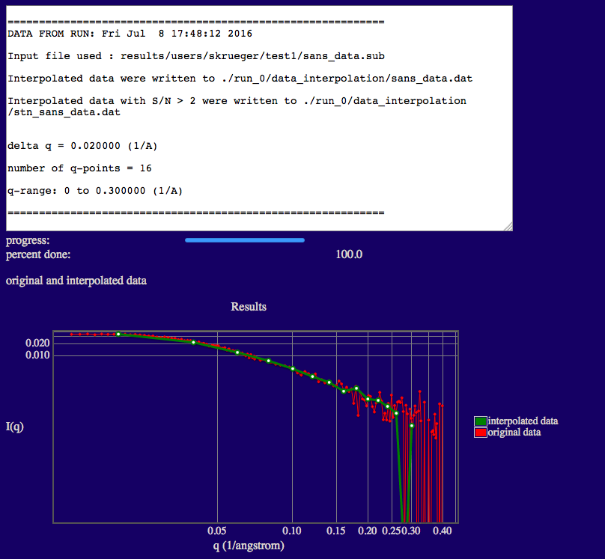Image resolution: width=605 pixels, height=559 pixels.
Task: Click the 'q-range: 0 to 0.300000 (1/A)' line
Action: coord(95,190)
